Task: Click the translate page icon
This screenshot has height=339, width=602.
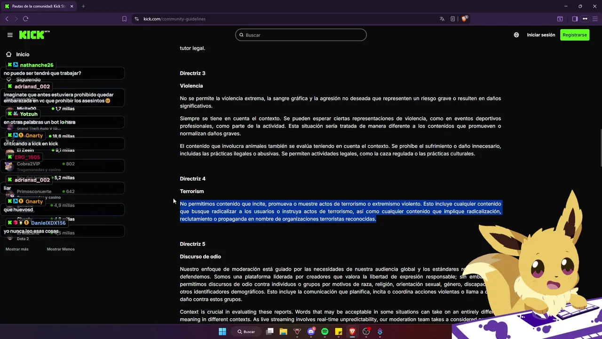Action: pyautogui.click(x=442, y=19)
